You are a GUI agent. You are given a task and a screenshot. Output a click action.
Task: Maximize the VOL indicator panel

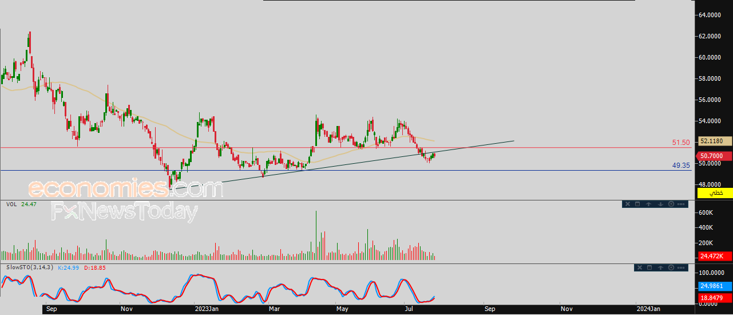click(637, 204)
